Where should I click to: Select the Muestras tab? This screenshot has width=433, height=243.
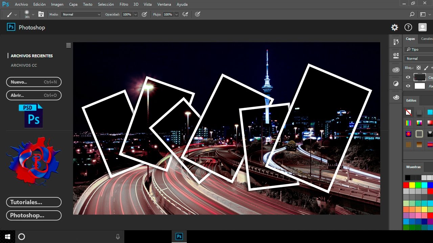[413, 167]
